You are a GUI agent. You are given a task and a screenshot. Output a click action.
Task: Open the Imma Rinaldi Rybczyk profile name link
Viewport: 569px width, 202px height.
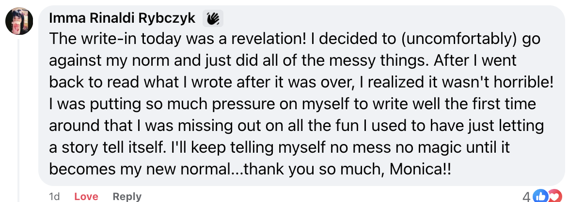click(122, 18)
